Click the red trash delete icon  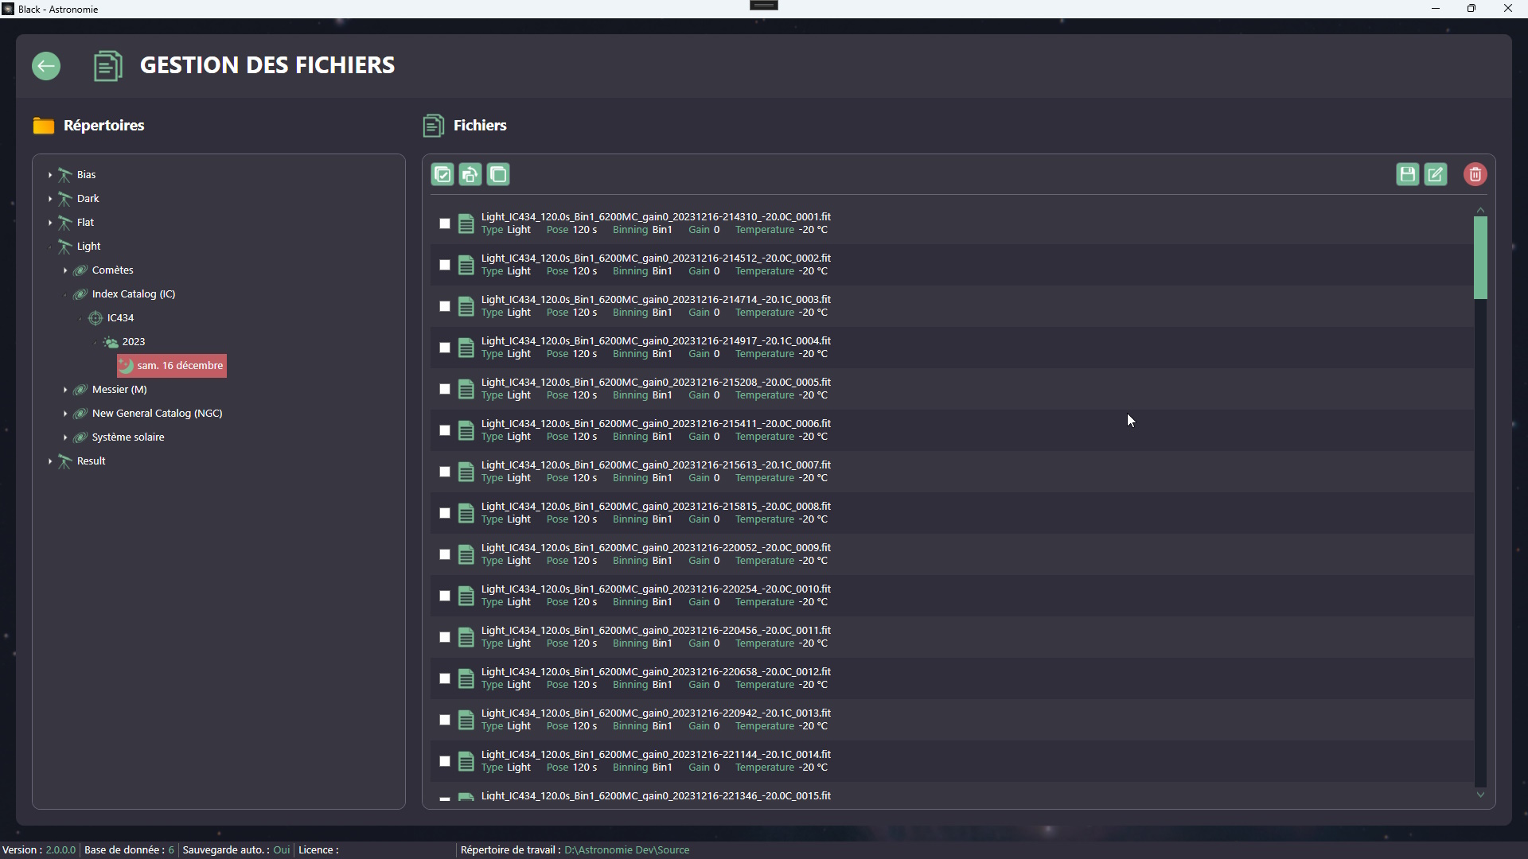coord(1475,175)
